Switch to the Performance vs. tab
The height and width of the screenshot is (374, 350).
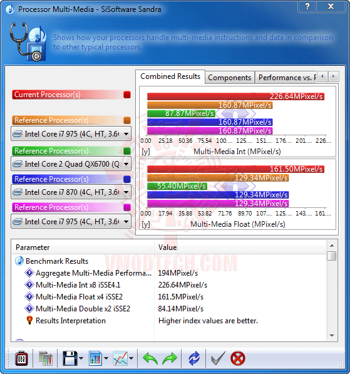[286, 78]
